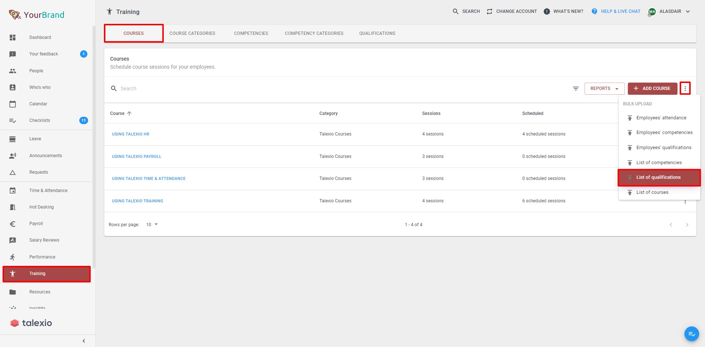The image size is (705, 347).
Task: Click the filter list icon
Action: click(x=576, y=88)
